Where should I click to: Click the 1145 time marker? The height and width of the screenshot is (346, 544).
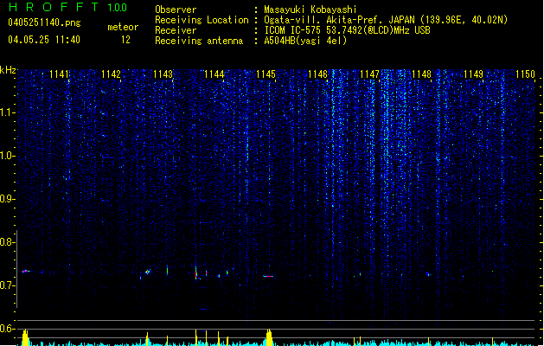(266, 74)
